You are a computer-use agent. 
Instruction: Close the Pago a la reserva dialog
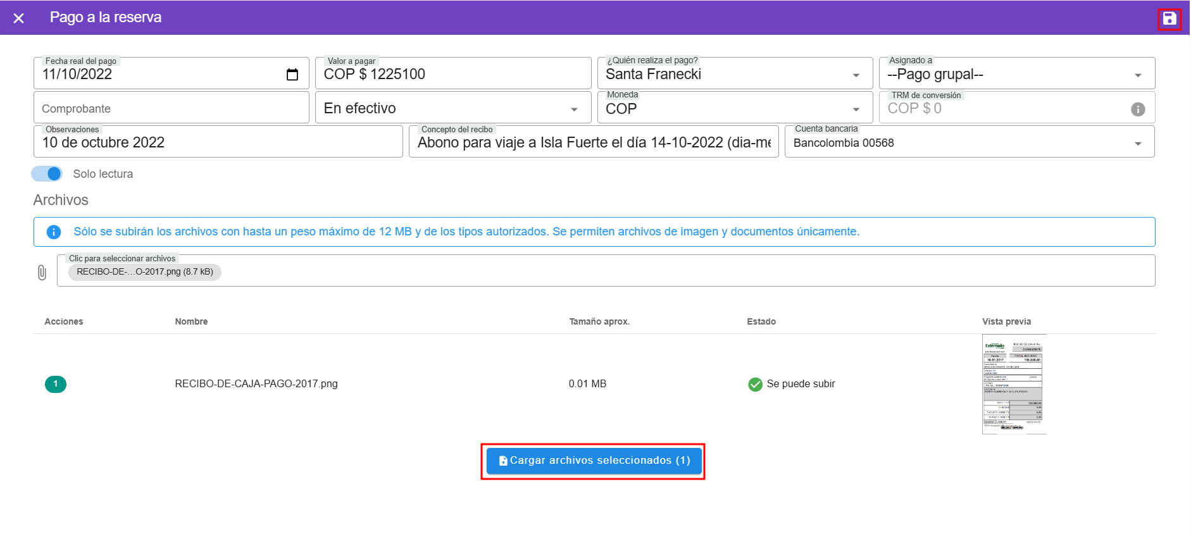click(x=19, y=18)
